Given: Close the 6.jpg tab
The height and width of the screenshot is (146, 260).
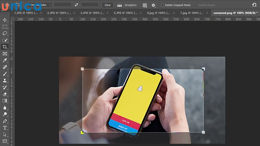Looking at the screenshot, I should (174, 13).
